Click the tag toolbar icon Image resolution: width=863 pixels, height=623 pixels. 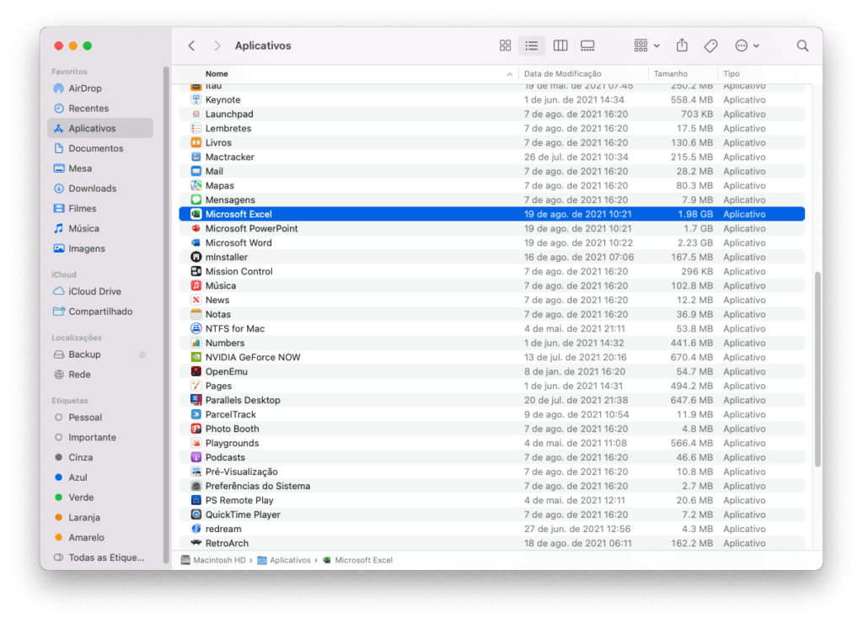coord(710,45)
